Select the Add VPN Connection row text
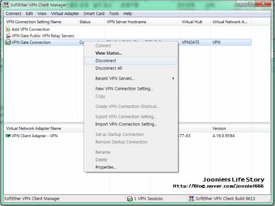 [31, 29]
